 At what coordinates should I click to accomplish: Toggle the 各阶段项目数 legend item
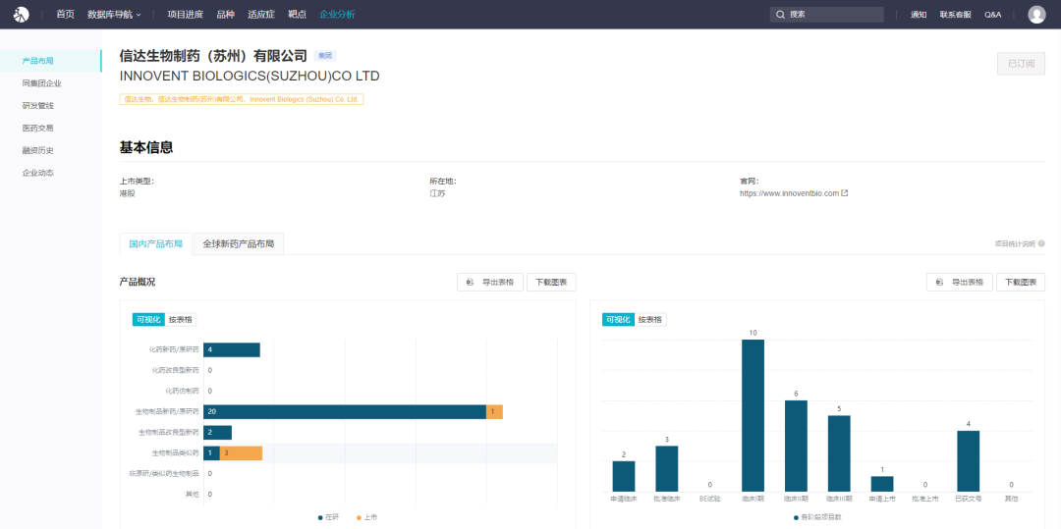point(816,517)
